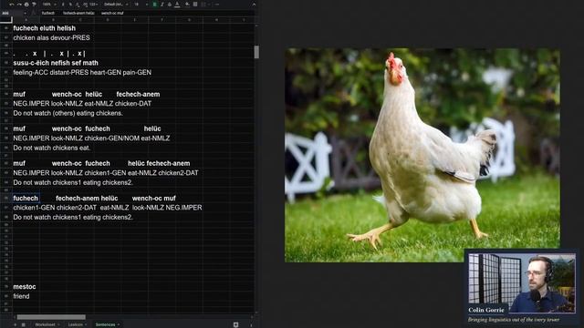Viewport: 584px width, 328px height.
Task: Open the fill color picker
Action: [x=187, y=5]
